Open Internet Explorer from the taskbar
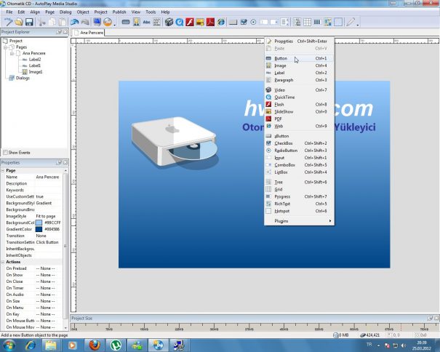 pyautogui.click(x=31, y=345)
